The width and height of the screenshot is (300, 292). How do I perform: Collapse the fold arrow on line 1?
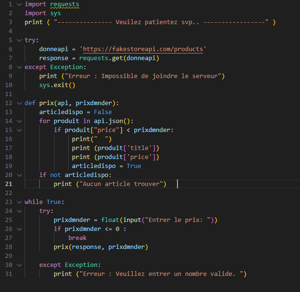point(19,4)
